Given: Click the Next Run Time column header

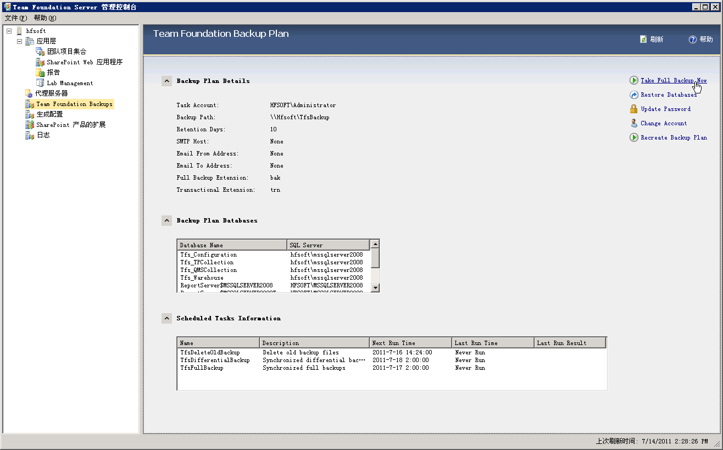Looking at the screenshot, I should [x=410, y=343].
